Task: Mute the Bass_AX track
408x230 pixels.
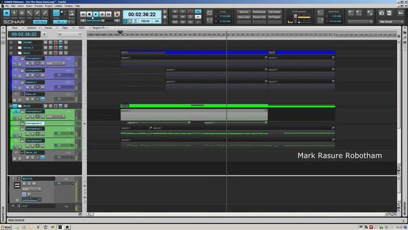Action: pos(27,100)
